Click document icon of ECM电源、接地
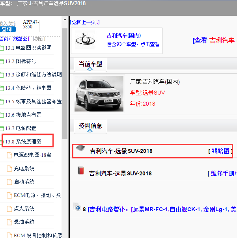Viewport: 237px width, 238px height. 9,195
